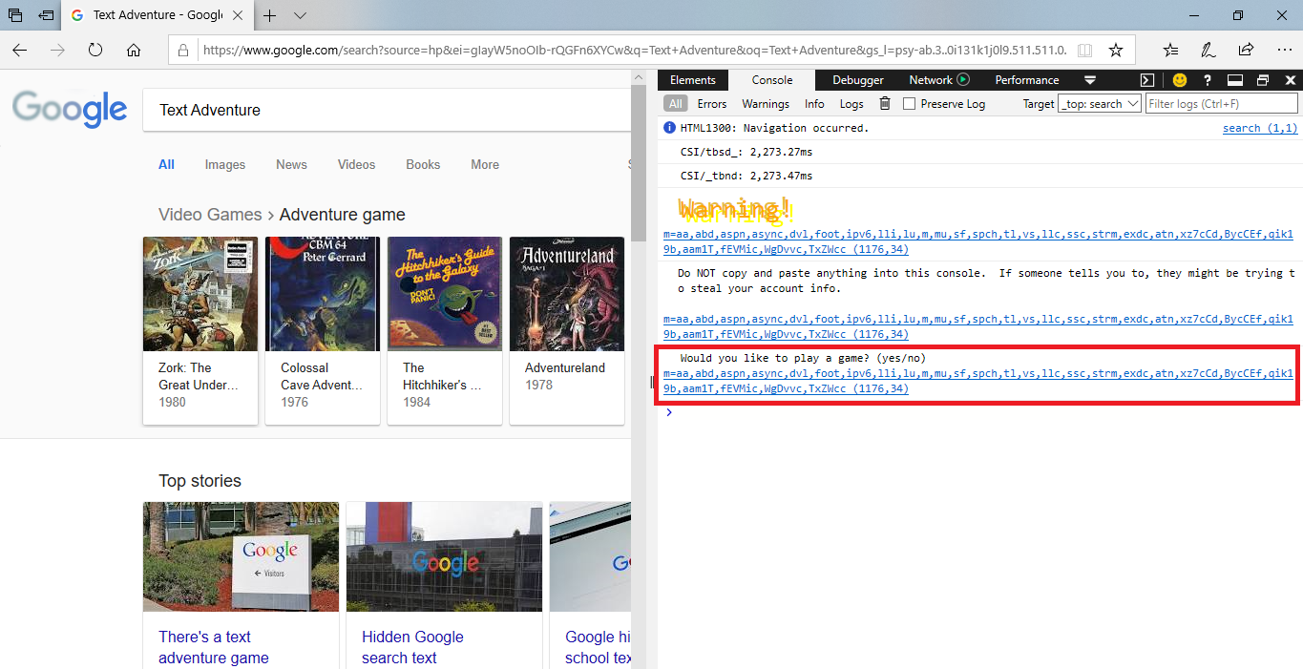The height and width of the screenshot is (669, 1303).
Task: Toggle the Info console filter
Action: click(814, 104)
